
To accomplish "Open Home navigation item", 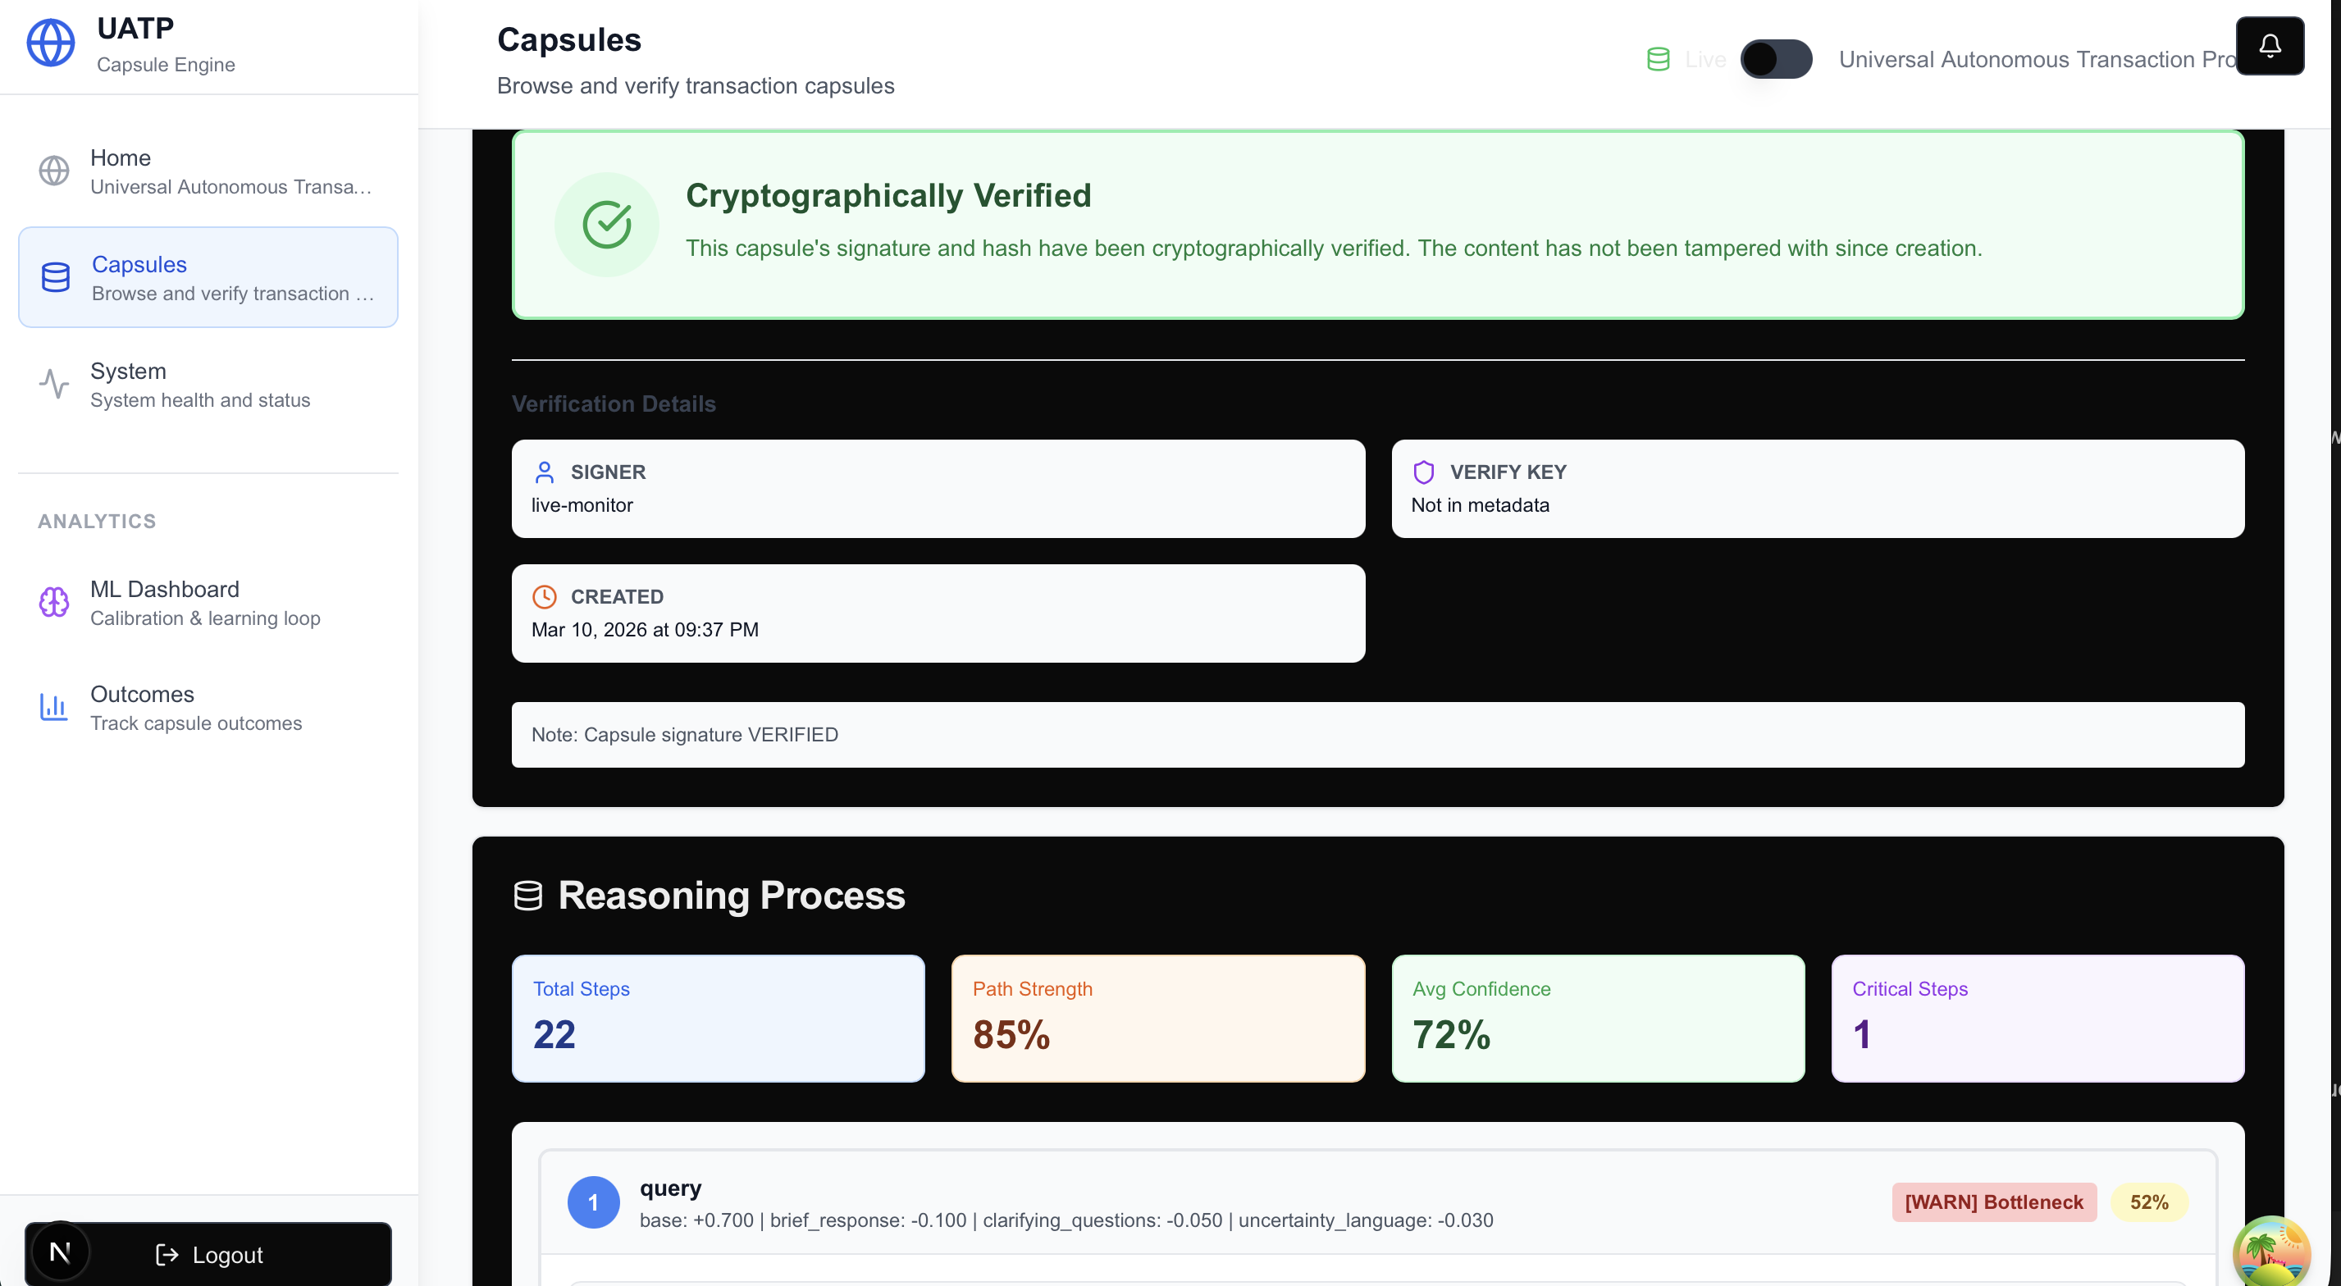I will [208, 171].
